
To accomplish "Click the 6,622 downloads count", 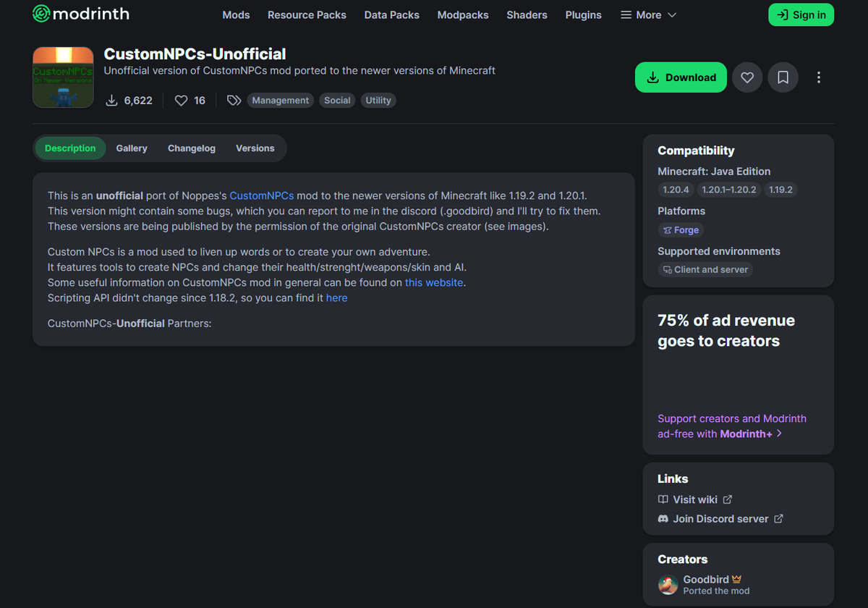I will tap(138, 101).
